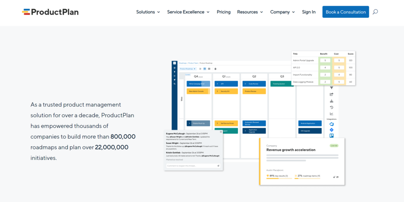
Task: Click Book a Consultation button
Action: pyautogui.click(x=346, y=12)
